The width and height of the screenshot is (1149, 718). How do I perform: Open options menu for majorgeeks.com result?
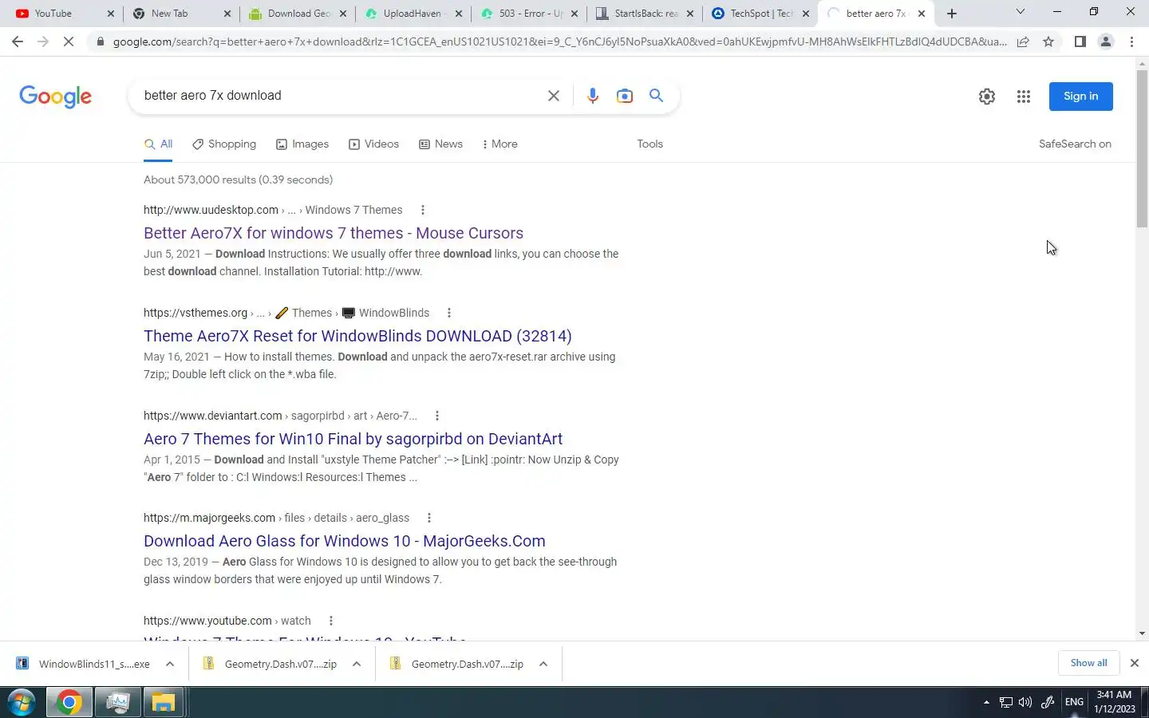pyautogui.click(x=429, y=518)
